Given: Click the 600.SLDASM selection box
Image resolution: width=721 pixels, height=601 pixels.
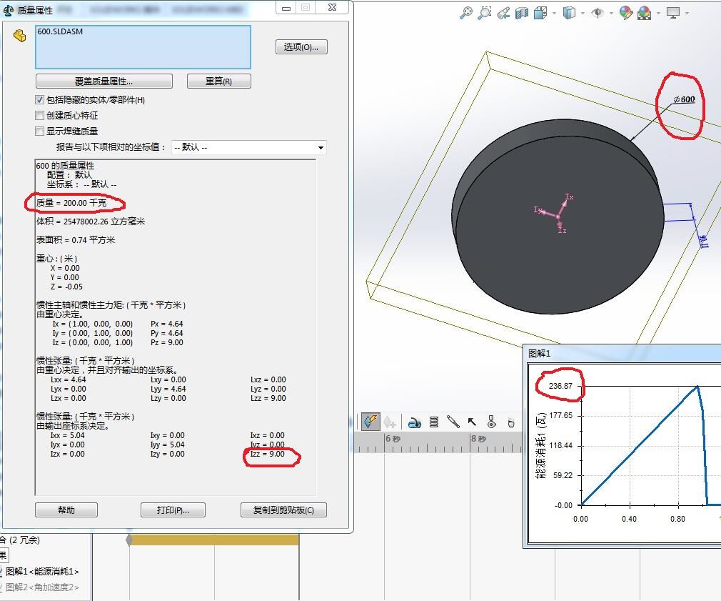Looking at the screenshot, I should click(x=143, y=47).
